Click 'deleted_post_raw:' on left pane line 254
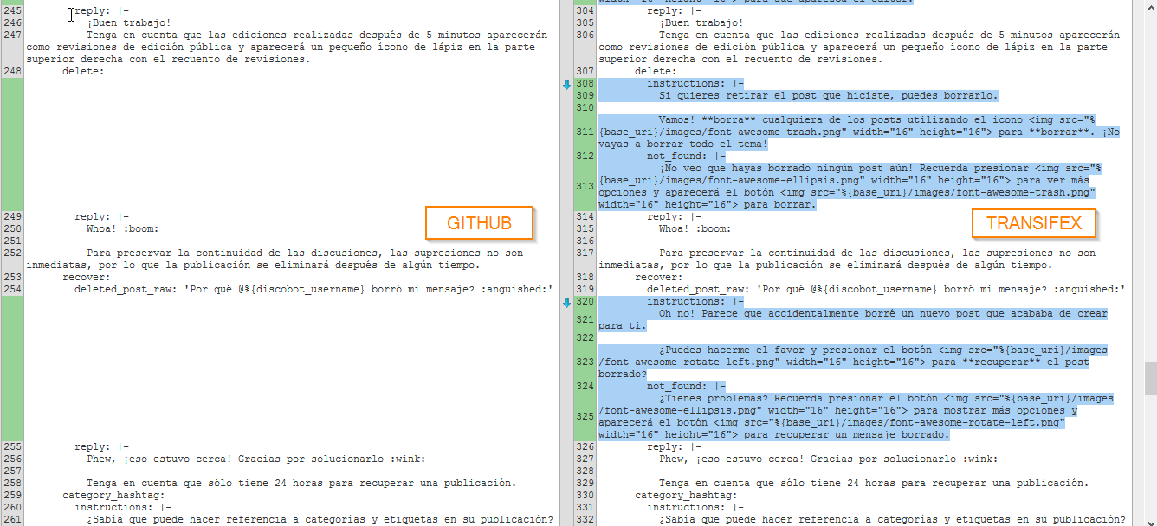 (126, 290)
